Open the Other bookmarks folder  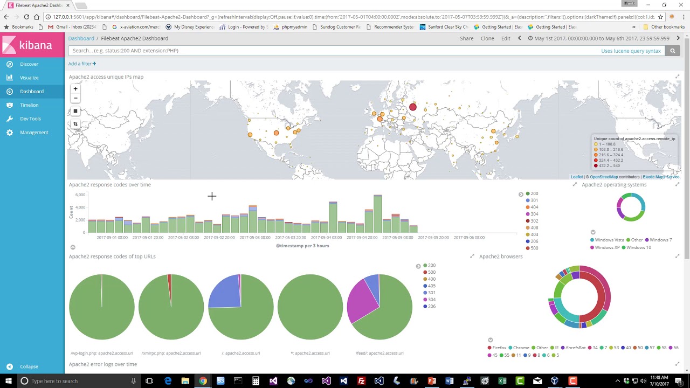pos(664,27)
